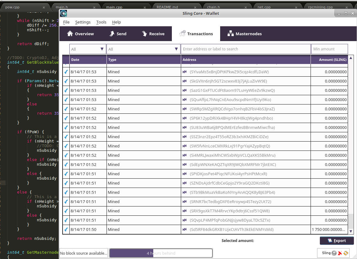Click the Min amount input field
Screen dimensions: 357x259
(x=329, y=49)
